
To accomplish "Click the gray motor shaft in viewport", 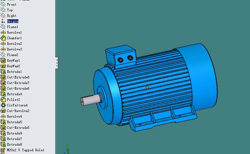I will 91,100.
